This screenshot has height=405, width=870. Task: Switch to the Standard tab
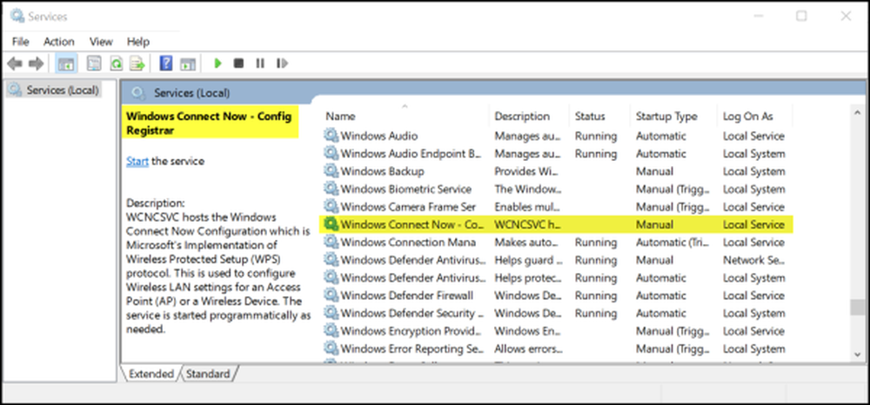pyautogui.click(x=208, y=374)
